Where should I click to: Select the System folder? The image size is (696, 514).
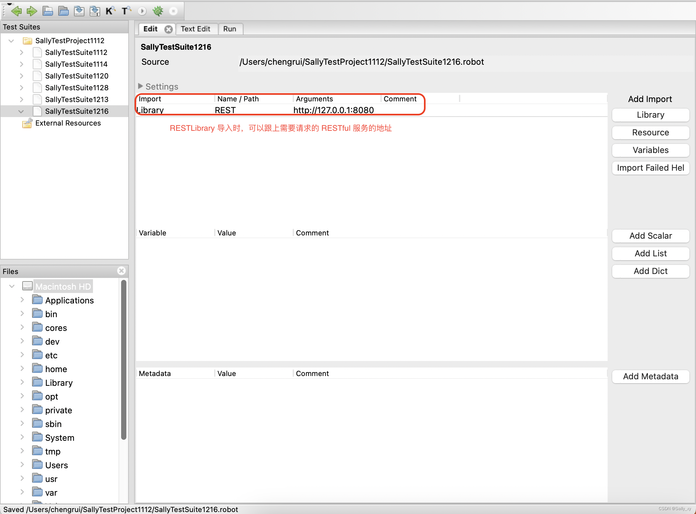click(x=60, y=437)
